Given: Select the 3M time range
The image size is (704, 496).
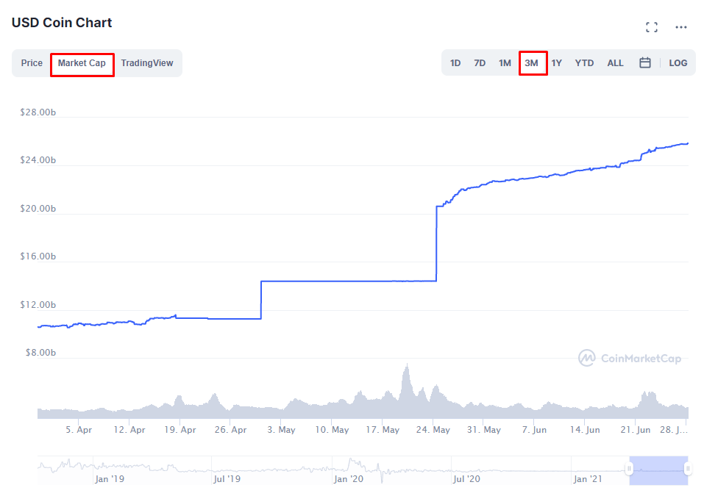Looking at the screenshot, I should tap(532, 63).
